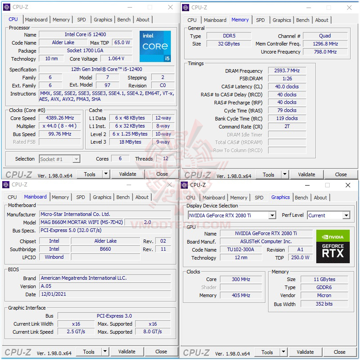Click the Intel Core i5 logo badge
Screen dimensions: 360x360
(155, 46)
